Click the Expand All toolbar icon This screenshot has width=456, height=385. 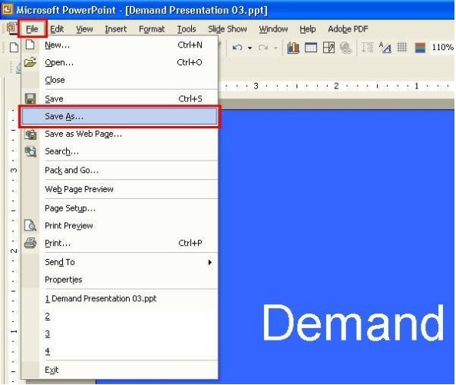(x=368, y=48)
